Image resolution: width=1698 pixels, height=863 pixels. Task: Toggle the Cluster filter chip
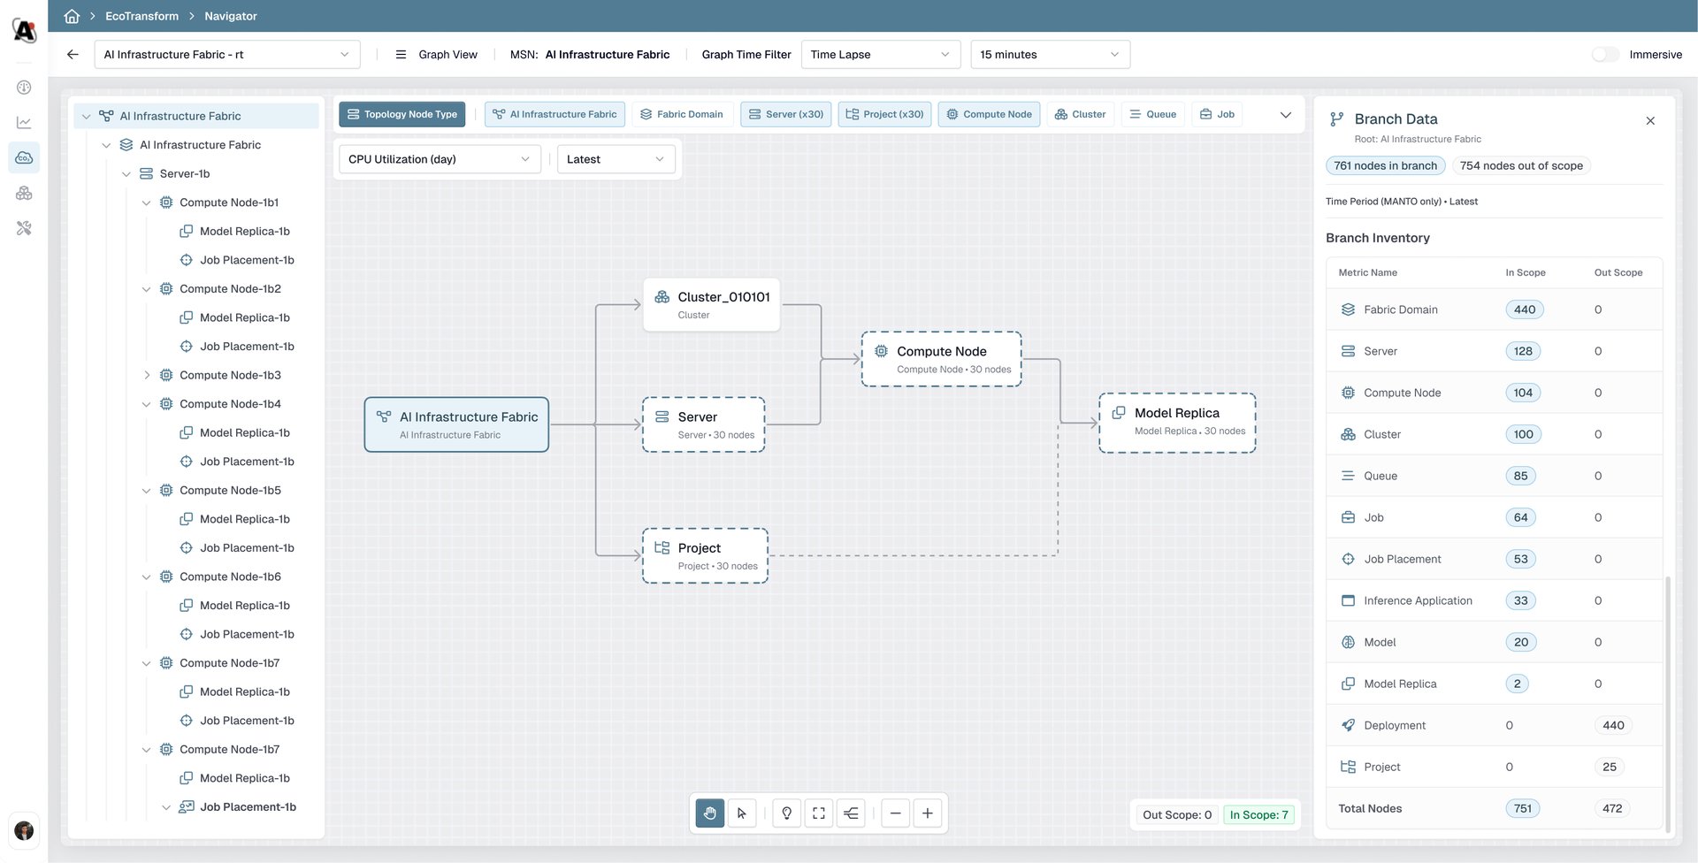click(1081, 114)
